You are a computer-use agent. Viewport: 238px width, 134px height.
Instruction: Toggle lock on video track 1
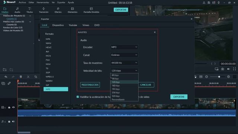click(x=9, y=107)
